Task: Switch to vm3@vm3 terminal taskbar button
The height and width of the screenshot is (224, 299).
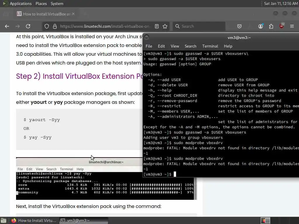Action: (84, 220)
